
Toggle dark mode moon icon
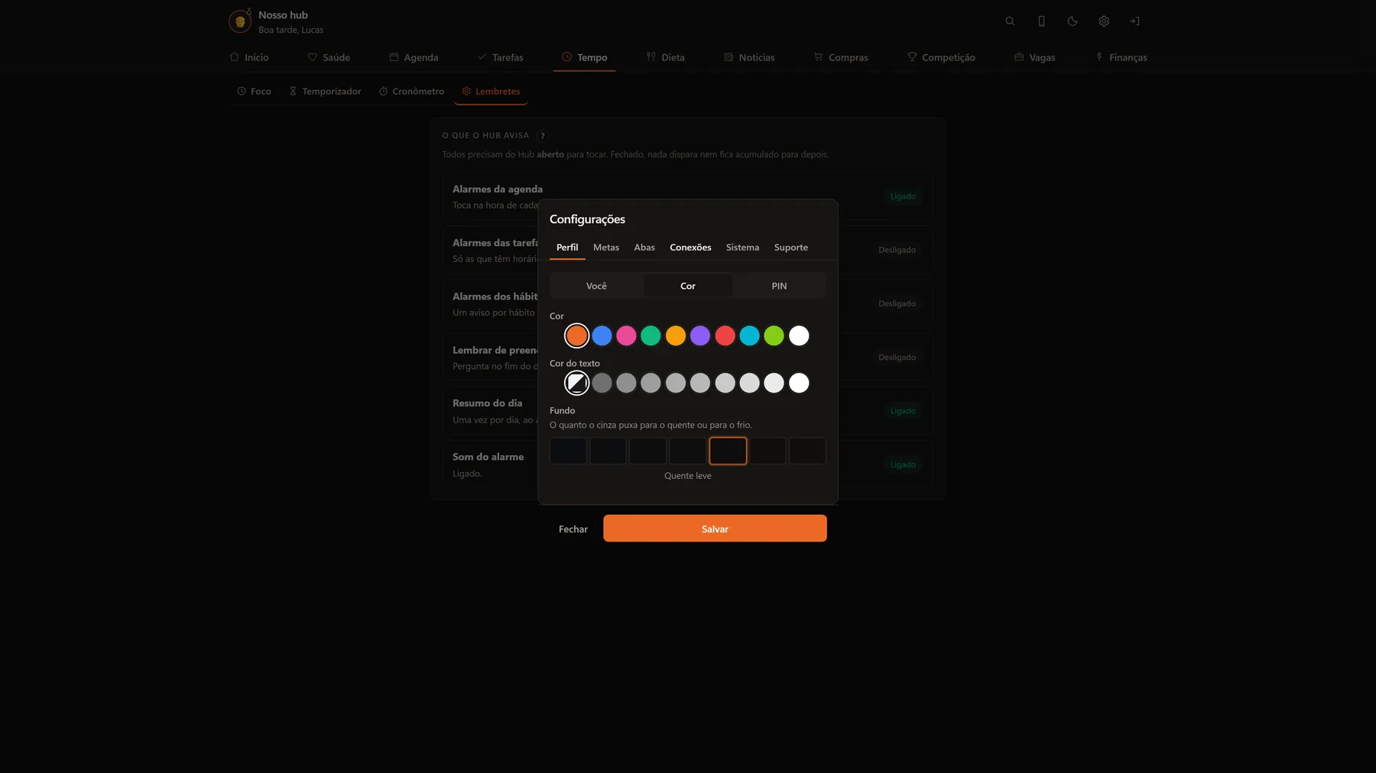[x=1073, y=21]
